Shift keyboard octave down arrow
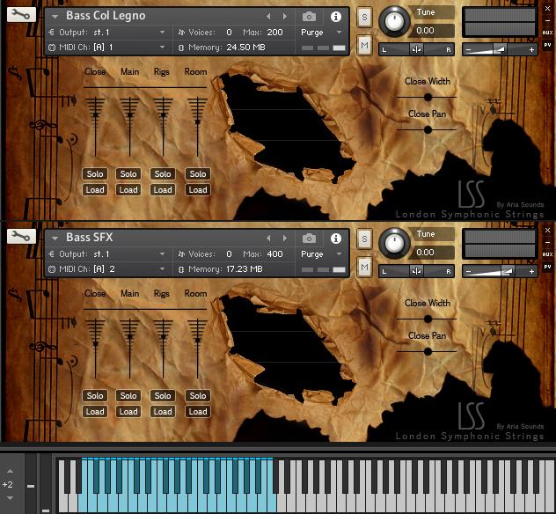556x514 pixels. pyautogui.click(x=10, y=498)
